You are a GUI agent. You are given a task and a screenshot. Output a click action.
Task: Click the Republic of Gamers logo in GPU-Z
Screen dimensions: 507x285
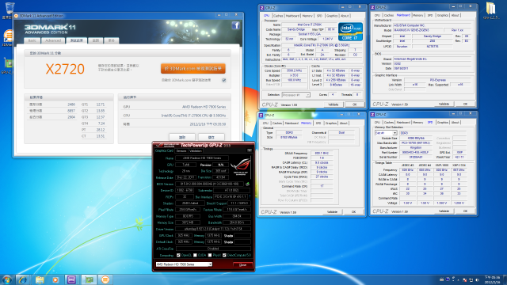click(x=241, y=166)
